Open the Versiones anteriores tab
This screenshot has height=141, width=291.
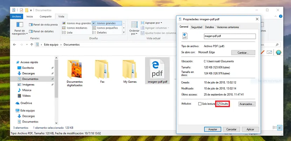pyautogui.click(x=228, y=27)
